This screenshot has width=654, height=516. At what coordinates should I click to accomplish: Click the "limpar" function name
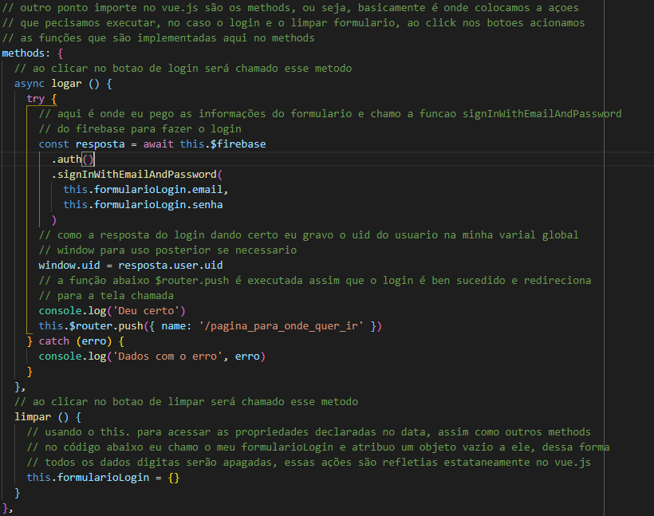(33, 416)
